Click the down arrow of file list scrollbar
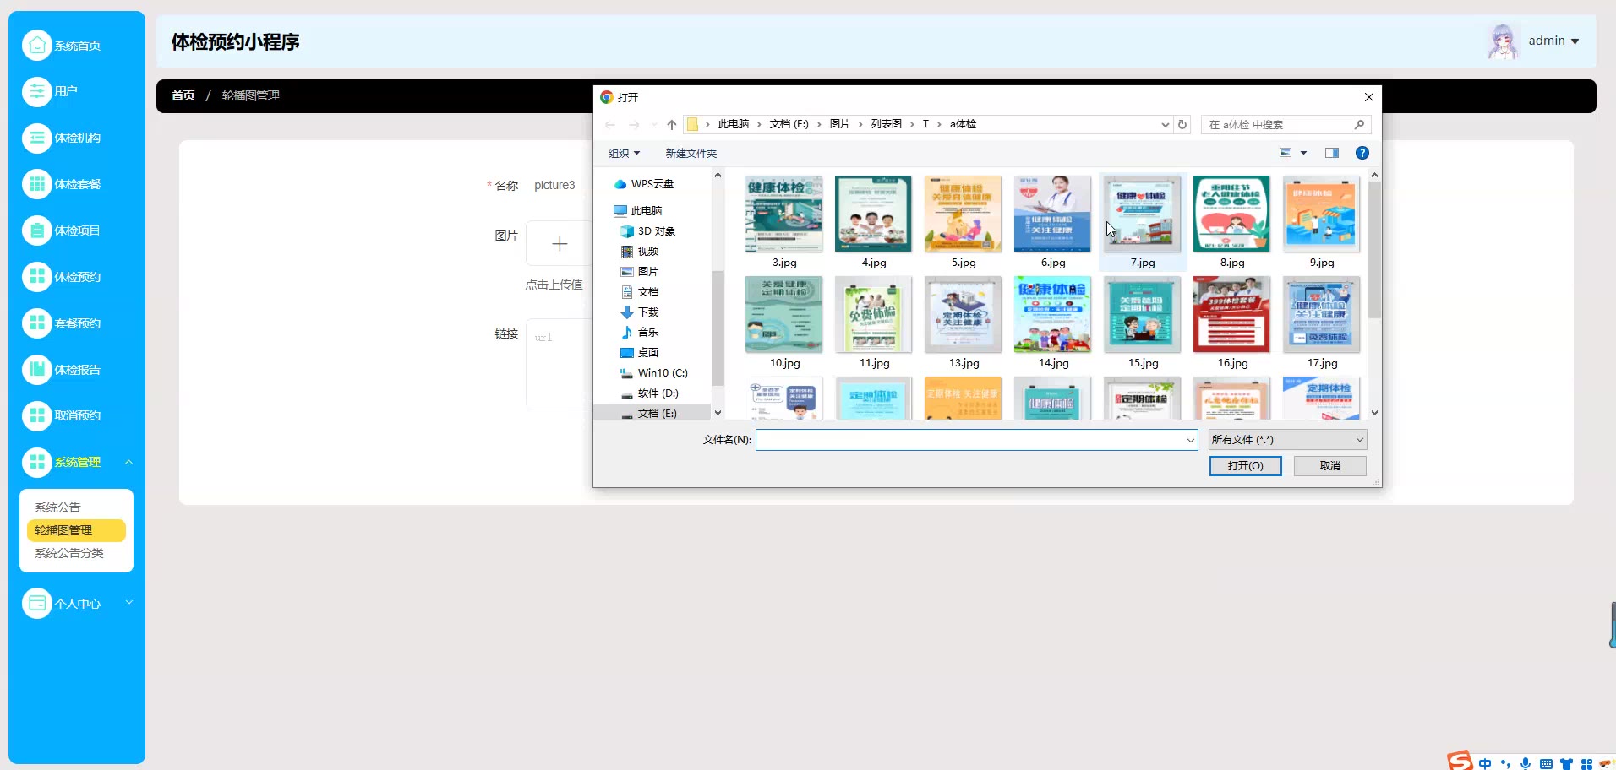The width and height of the screenshot is (1616, 770). tap(1374, 413)
